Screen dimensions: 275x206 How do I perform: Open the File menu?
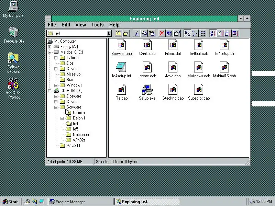coord(52,25)
